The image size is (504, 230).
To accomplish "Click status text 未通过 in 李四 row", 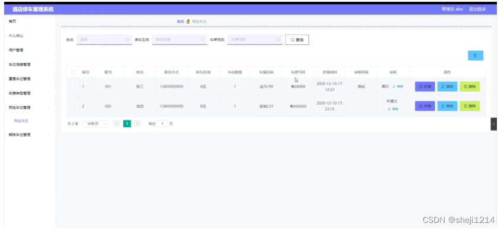I will (x=392, y=101).
